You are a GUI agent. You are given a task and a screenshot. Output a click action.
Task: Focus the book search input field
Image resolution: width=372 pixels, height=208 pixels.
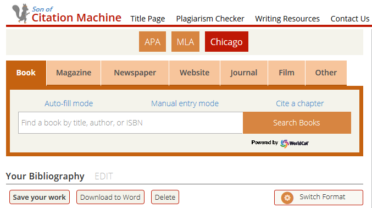click(x=130, y=123)
